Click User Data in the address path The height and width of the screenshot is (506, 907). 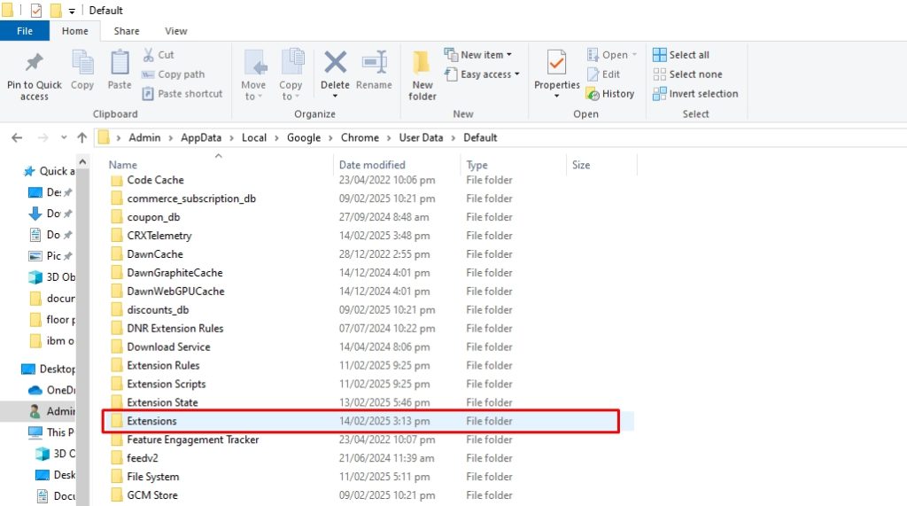[x=421, y=137]
